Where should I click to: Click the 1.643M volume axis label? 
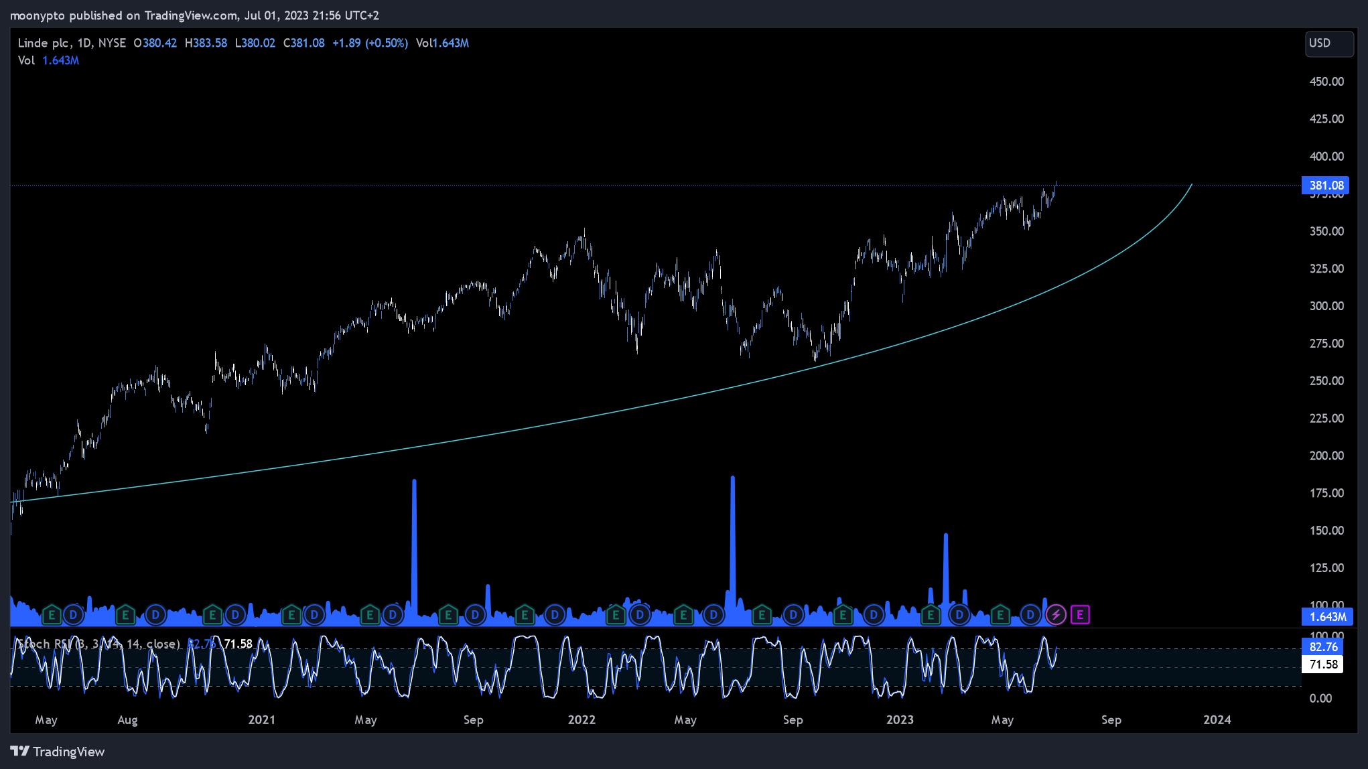click(x=1327, y=617)
